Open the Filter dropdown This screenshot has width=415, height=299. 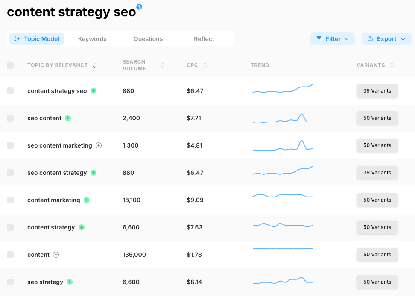point(332,39)
